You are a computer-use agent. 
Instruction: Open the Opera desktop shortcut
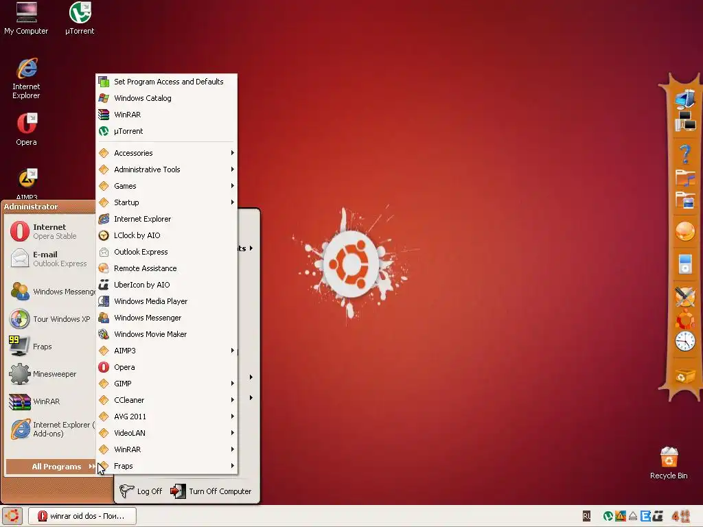pos(27,130)
